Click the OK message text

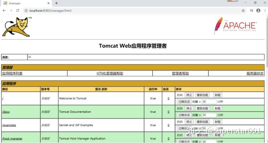(x=30, y=57)
